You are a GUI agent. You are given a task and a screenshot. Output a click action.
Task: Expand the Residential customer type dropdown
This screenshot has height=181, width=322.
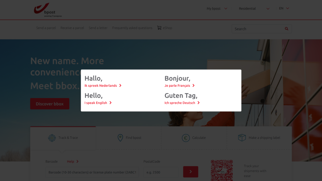pos(254,8)
